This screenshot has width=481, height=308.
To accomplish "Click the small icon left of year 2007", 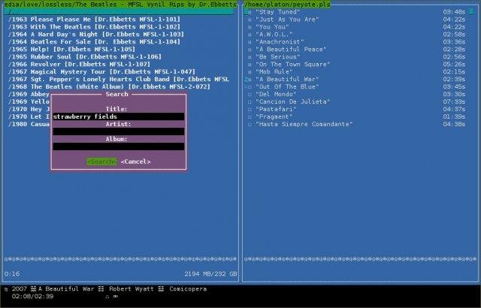I will pos(6,289).
